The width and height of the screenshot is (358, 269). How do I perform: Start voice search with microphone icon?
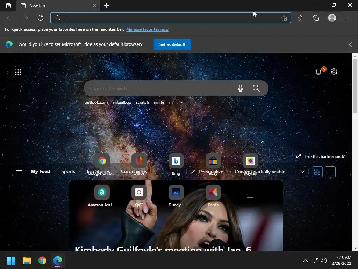pos(241,88)
